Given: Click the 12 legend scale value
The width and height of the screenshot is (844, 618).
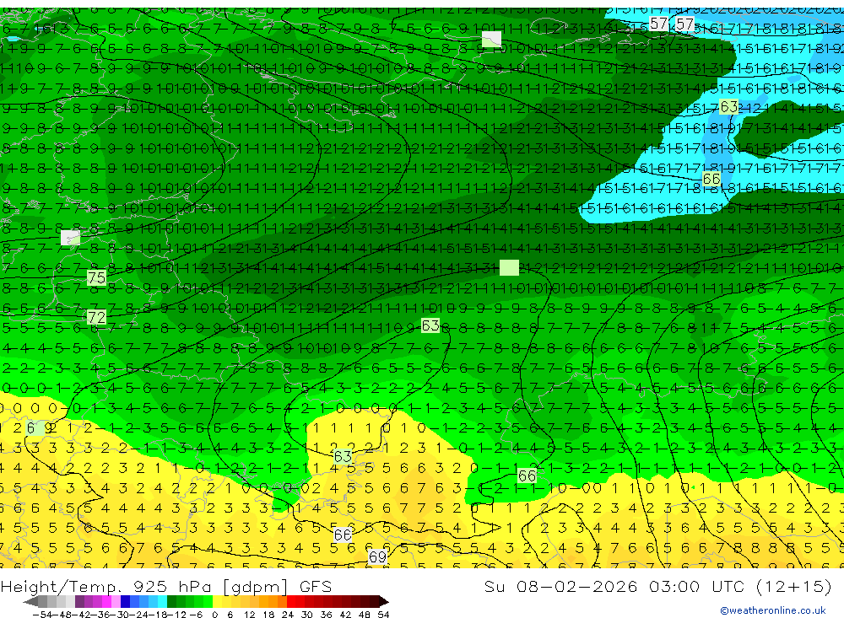Looking at the screenshot, I should 249,615.
